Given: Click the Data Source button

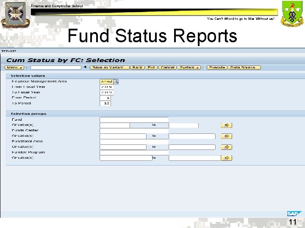Looking at the screenshot, I should tap(244, 68).
